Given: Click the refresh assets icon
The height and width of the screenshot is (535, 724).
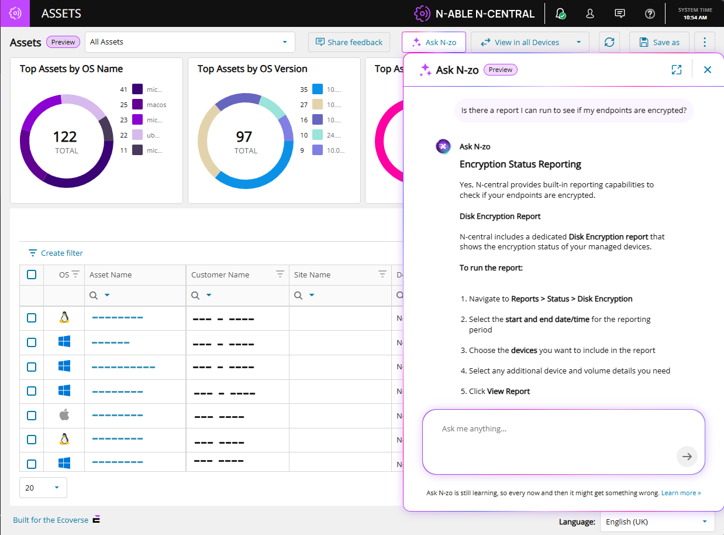Looking at the screenshot, I should coord(609,42).
